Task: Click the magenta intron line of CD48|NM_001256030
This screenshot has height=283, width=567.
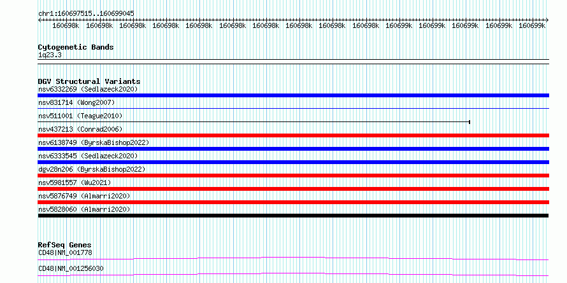Action: pos(293,274)
